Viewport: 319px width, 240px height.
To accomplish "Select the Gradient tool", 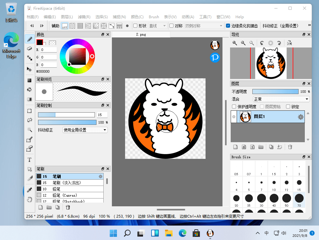I will [x=30, y=99].
